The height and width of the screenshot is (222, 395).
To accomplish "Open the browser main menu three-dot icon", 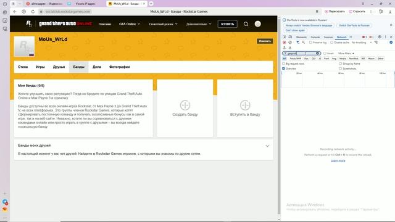I will pos(371,12).
